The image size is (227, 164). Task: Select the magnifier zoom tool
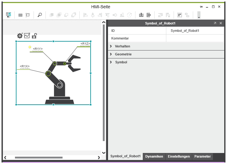[40, 15]
